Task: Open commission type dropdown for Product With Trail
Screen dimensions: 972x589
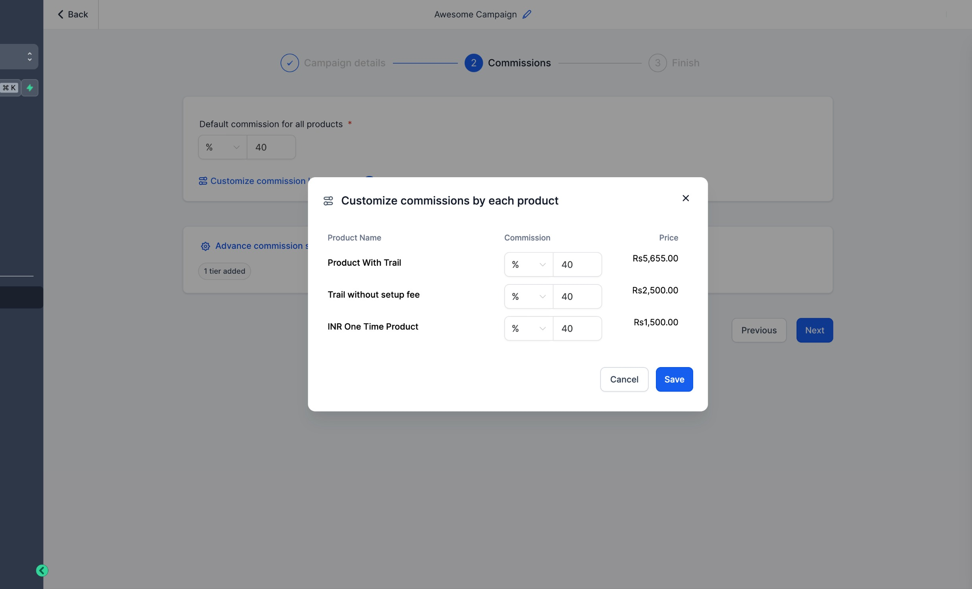Action: click(528, 265)
